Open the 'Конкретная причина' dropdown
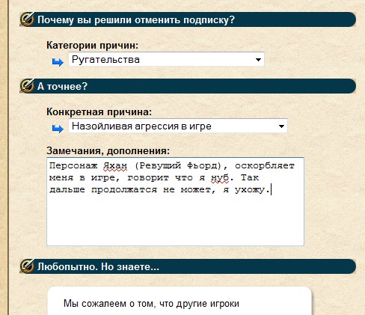365x315 pixels. (178, 126)
